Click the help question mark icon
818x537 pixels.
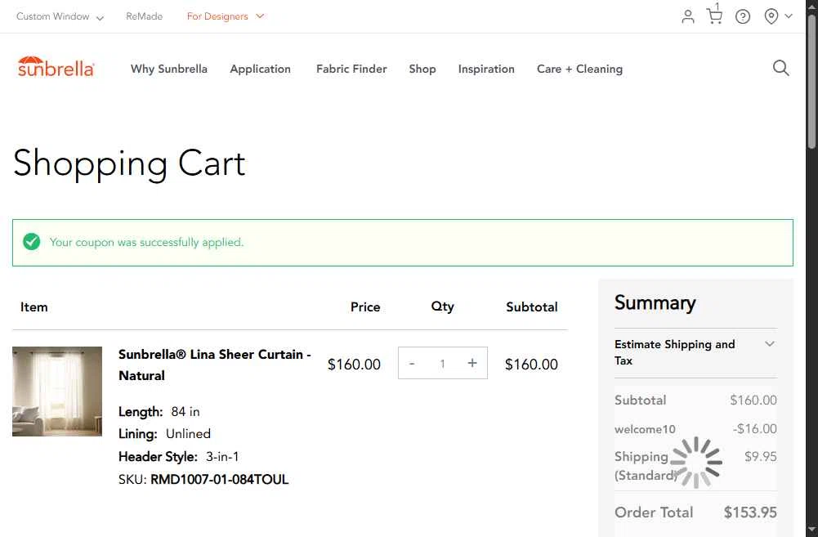742,16
